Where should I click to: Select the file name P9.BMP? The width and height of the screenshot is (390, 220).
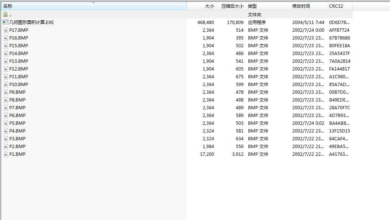(x=17, y=92)
